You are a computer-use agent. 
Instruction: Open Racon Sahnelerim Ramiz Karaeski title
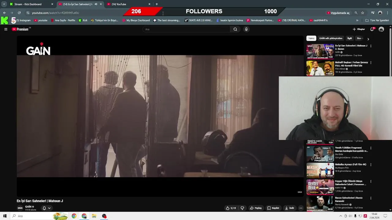point(349,199)
